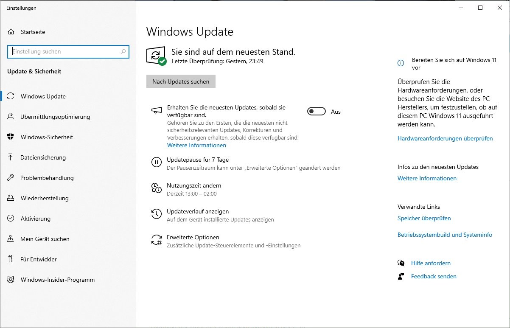Click the Für Entwickler tools icon

pos(11,259)
